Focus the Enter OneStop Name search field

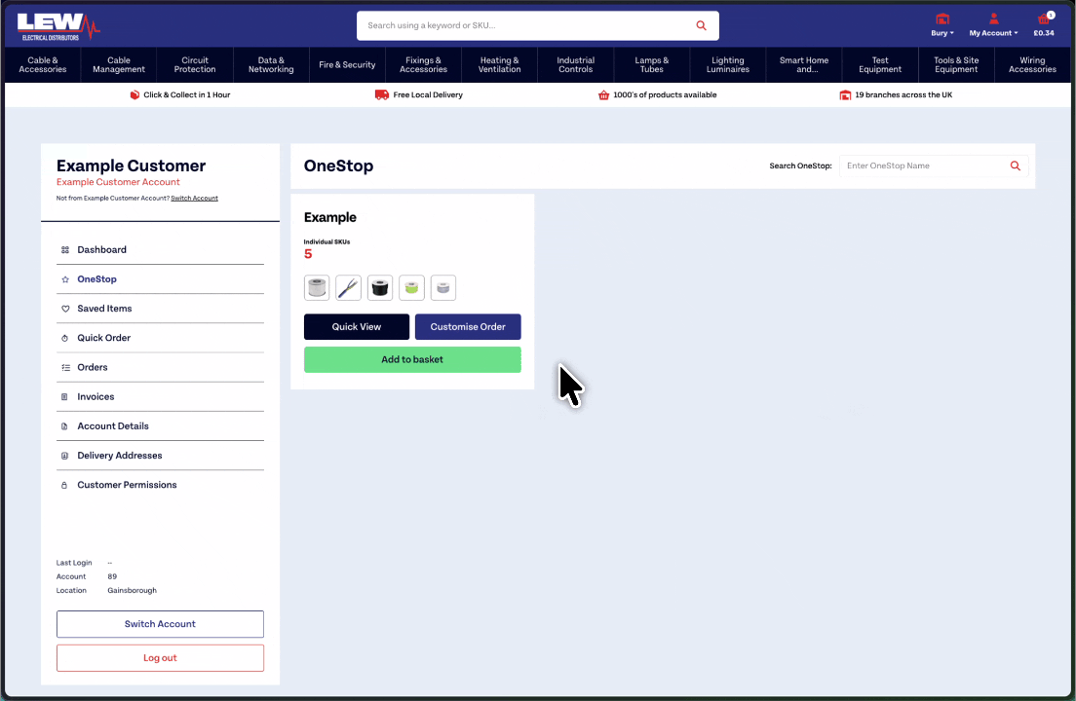(x=921, y=166)
